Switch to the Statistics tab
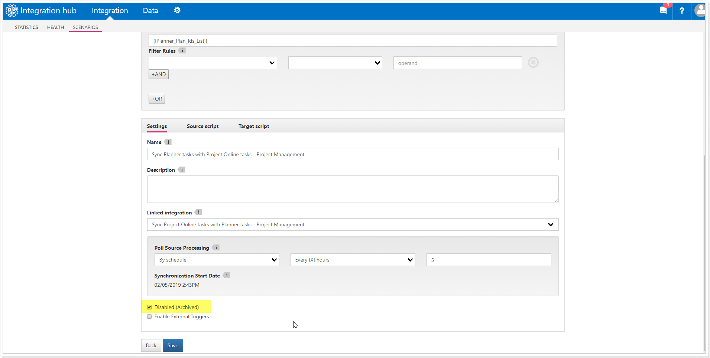 pos(26,27)
